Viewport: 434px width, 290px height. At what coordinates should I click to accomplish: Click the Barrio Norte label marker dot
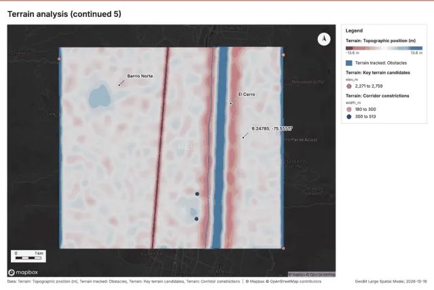point(119,85)
